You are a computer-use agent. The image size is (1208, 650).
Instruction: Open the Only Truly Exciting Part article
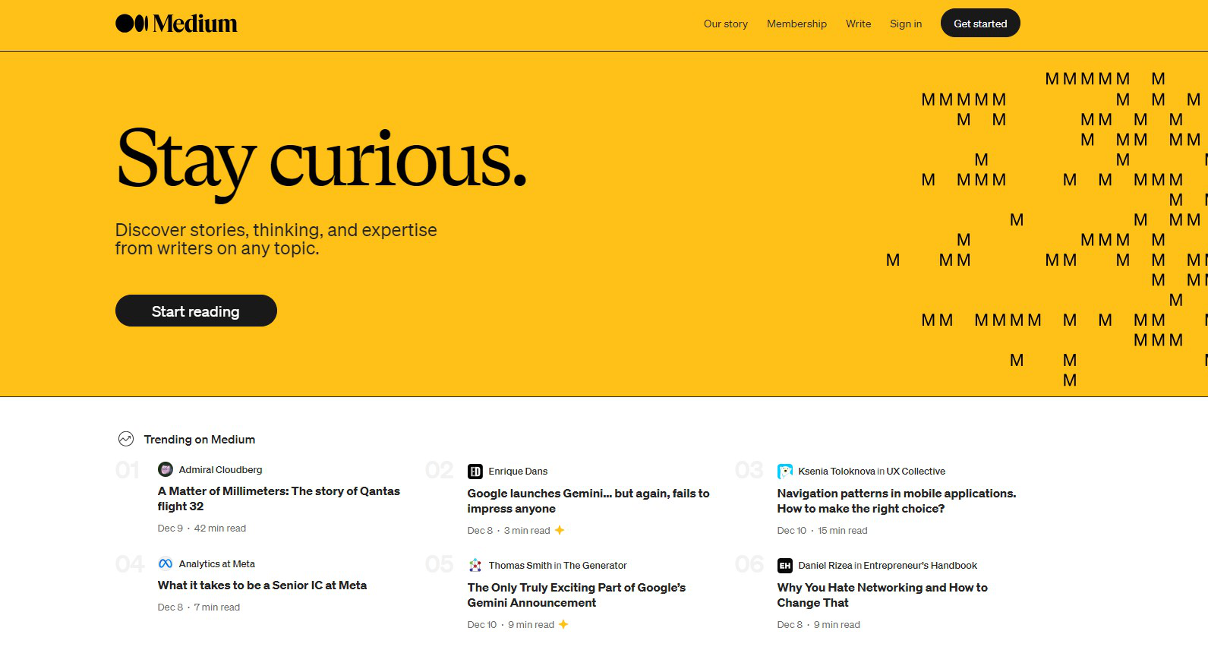click(576, 595)
